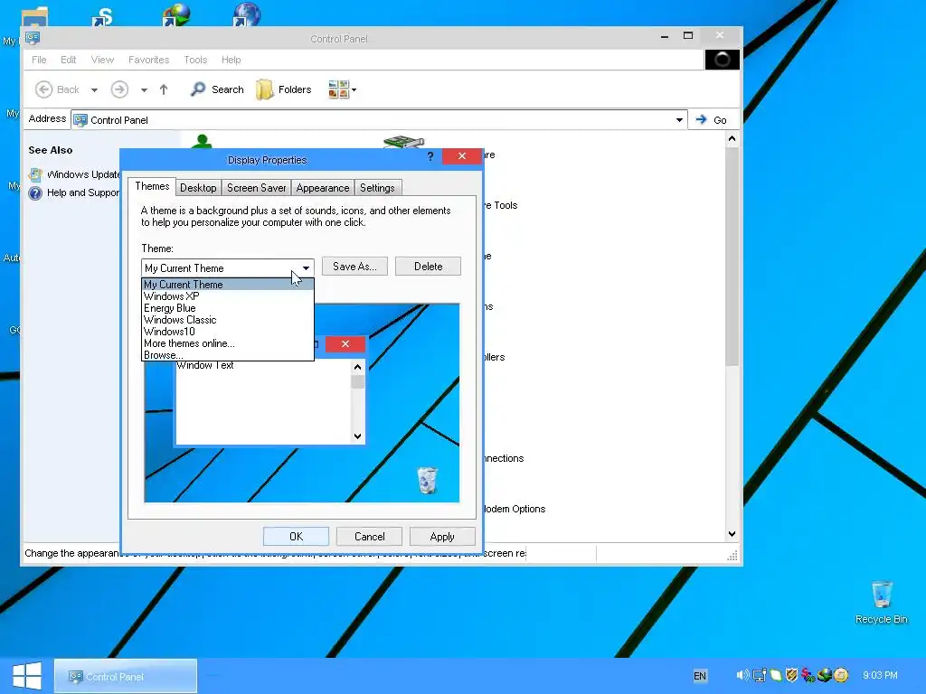Open the Tools menu
Image resolution: width=926 pixels, height=694 pixels.
click(x=195, y=60)
